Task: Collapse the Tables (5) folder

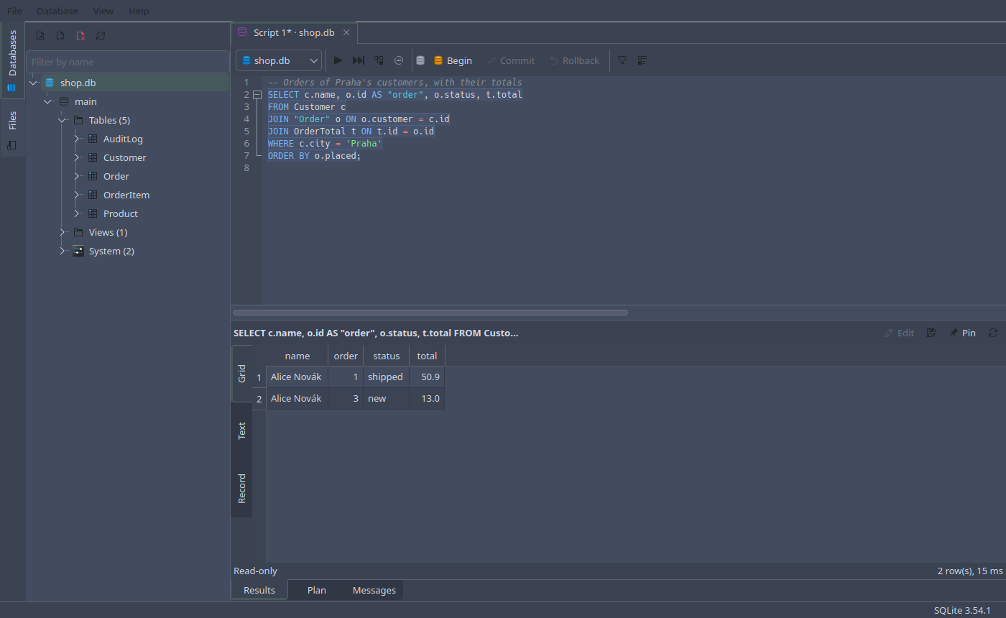Action: coord(62,120)
